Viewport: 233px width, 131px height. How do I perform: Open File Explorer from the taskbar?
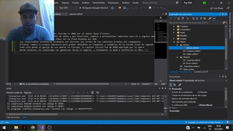point(16,128)
